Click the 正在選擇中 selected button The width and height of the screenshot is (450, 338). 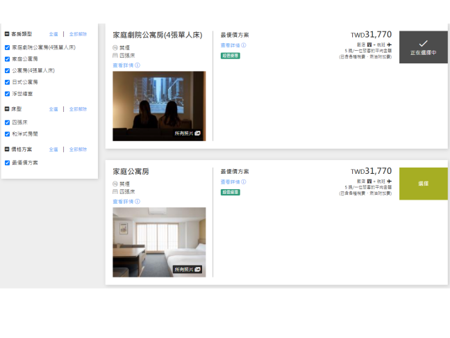423,47
